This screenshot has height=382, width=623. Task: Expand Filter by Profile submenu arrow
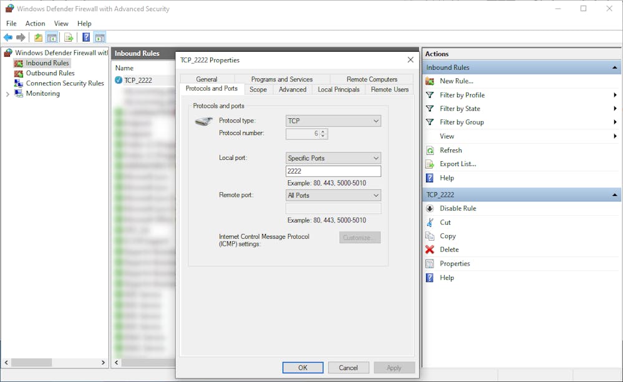coord(615,95)
